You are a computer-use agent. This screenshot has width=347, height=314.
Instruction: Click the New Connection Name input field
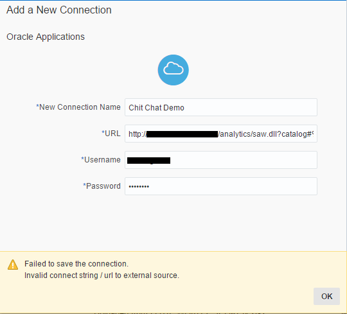click(221, 107)
